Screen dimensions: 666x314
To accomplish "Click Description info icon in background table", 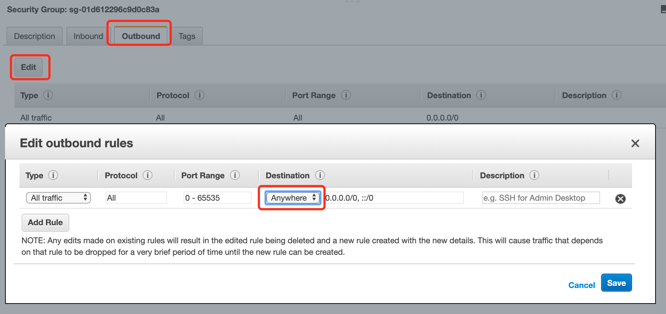I will tap(617, 95).
